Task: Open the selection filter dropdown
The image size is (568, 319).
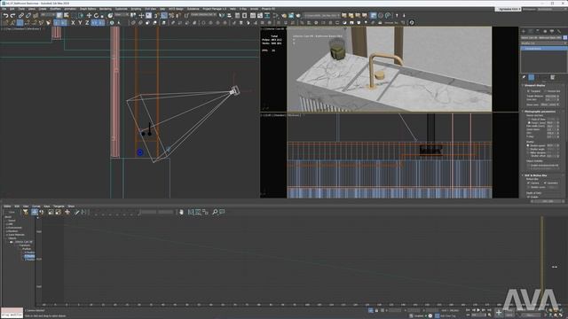Action: [x=47, y=15]
